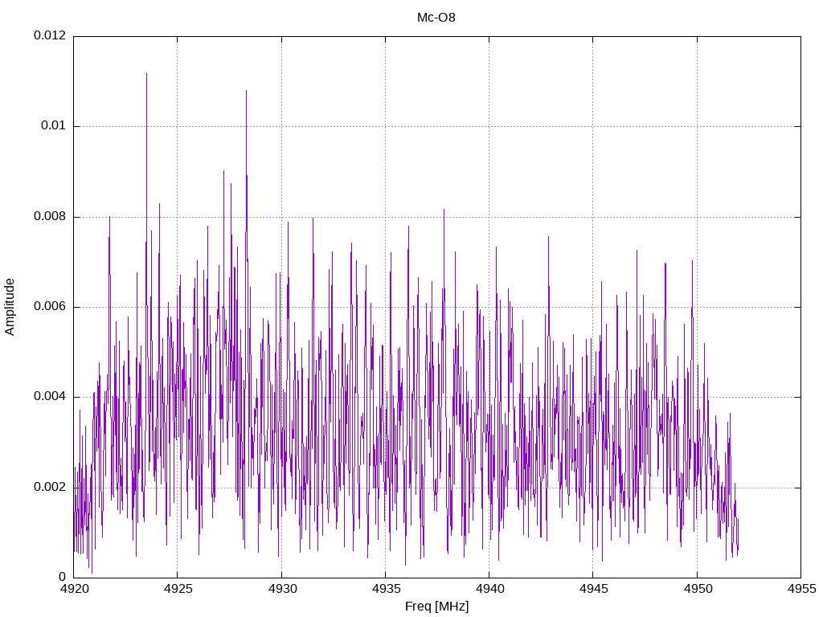The height and width of the screenshot is (617, 823).
Task: Click the x-axis value "4935"
Action: (x=386, y=589)
